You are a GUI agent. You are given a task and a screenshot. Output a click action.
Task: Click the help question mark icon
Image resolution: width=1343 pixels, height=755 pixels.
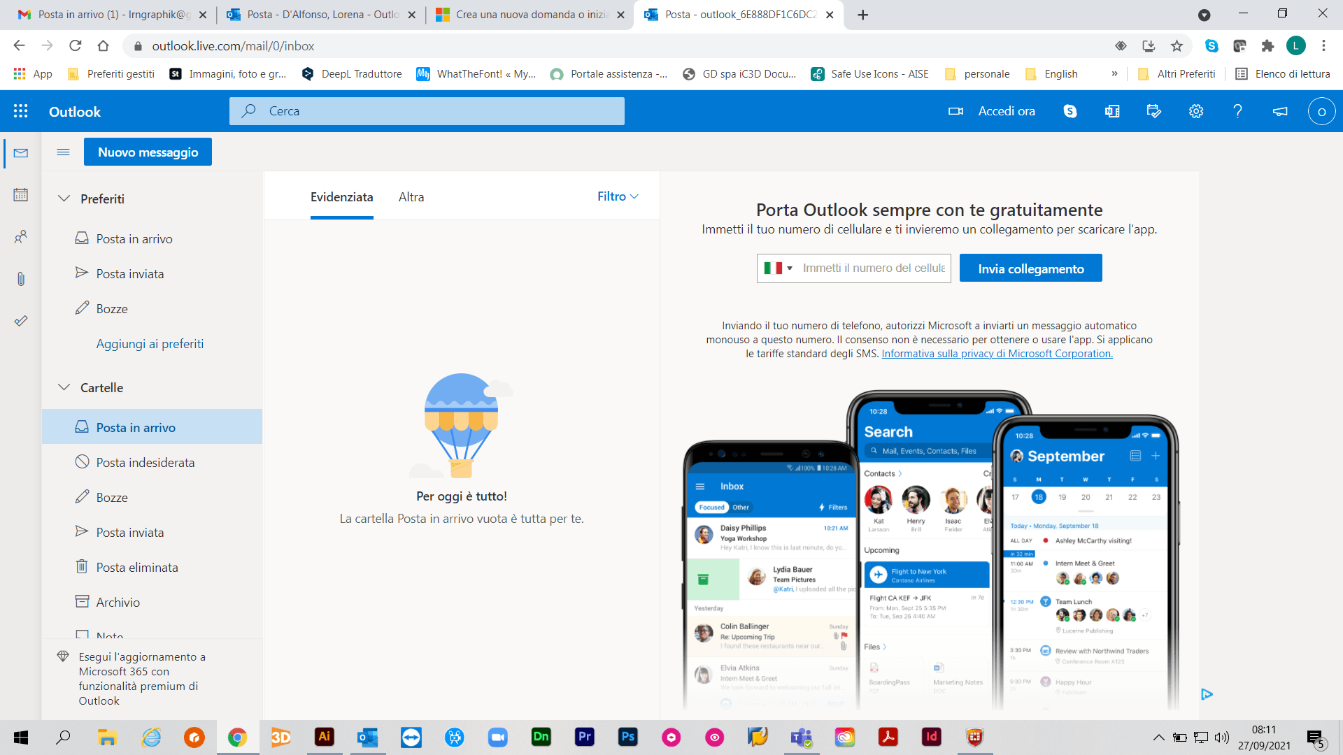pyautogui.click(x=1237, y=111)
